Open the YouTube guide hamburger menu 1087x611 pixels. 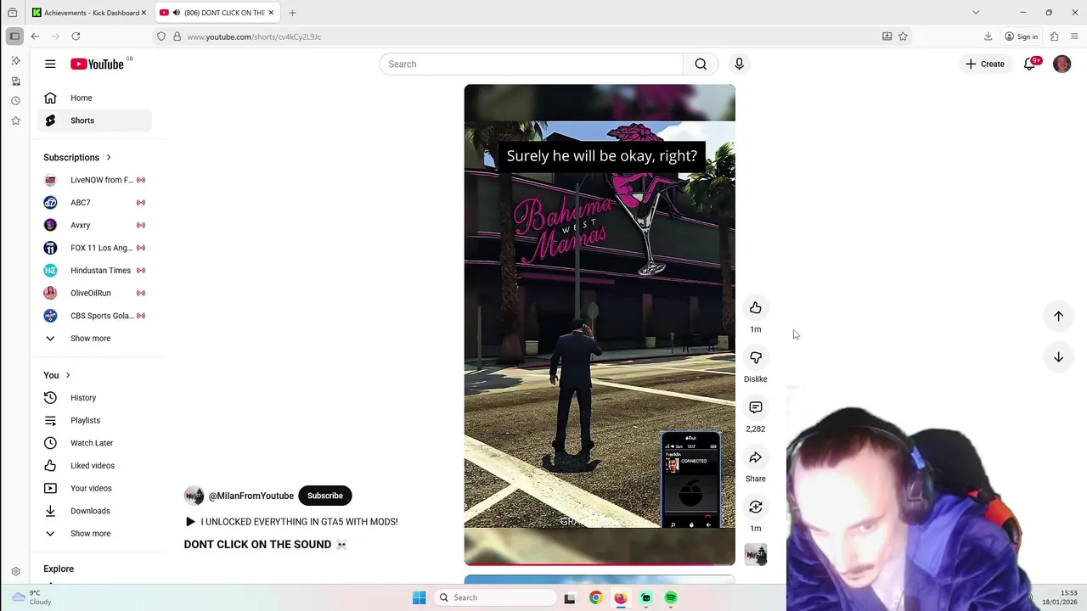click(x=50, y=64)
